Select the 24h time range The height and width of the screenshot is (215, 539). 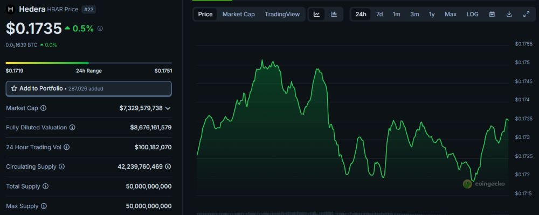(361, 15)
